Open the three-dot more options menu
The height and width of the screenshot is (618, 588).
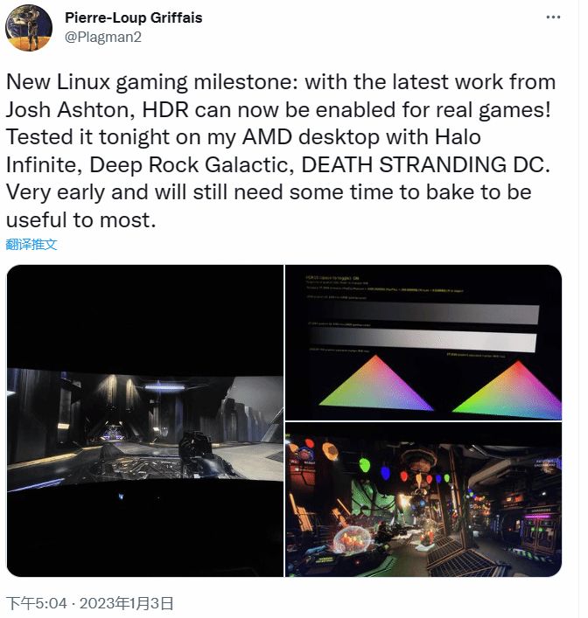point(553,17)
